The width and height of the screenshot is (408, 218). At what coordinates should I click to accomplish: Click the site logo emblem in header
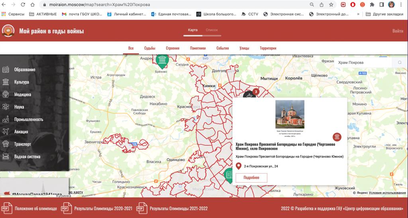tap(8, 31)
